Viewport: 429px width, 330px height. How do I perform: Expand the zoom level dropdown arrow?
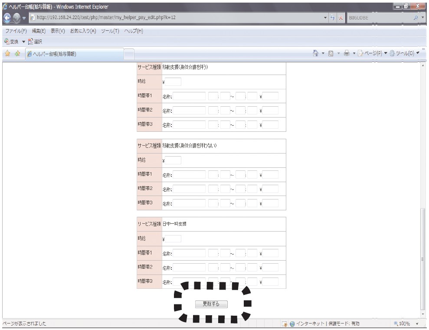[x=417, y=323]
